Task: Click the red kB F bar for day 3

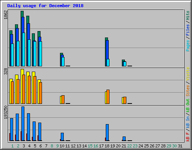Action: click(21, 136)
